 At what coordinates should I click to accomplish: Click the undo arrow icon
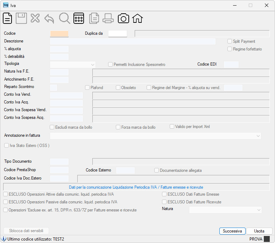point(49,19)
